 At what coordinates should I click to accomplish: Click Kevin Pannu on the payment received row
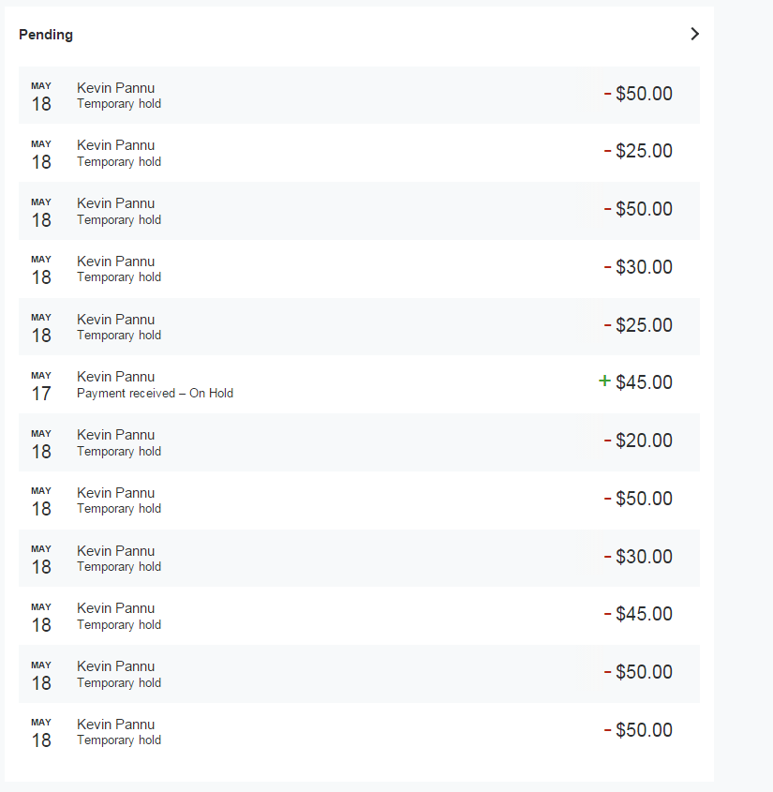115,377
